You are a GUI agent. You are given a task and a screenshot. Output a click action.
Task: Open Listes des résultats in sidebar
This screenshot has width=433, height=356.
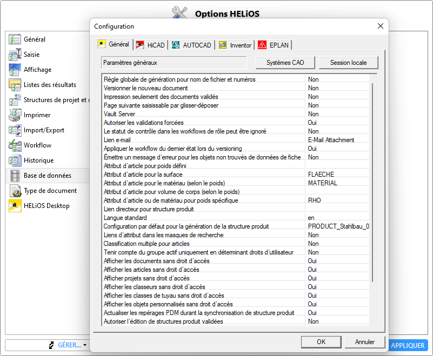[x=50, y=85]
